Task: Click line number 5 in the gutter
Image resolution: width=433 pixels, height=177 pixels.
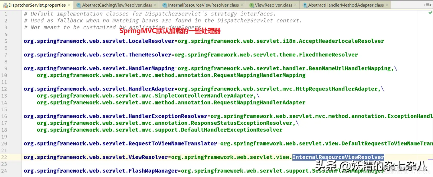Action: coord(6,41)
